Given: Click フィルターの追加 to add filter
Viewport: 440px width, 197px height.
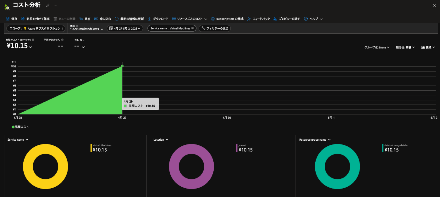Looking at the screenshot, I should tap(215, 28).
